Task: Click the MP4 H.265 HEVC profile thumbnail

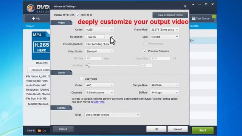Action: click(41, 46)
